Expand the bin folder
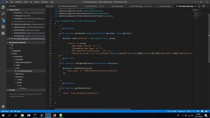The height and width of the screenshot is (118, 210). point(12,45)
